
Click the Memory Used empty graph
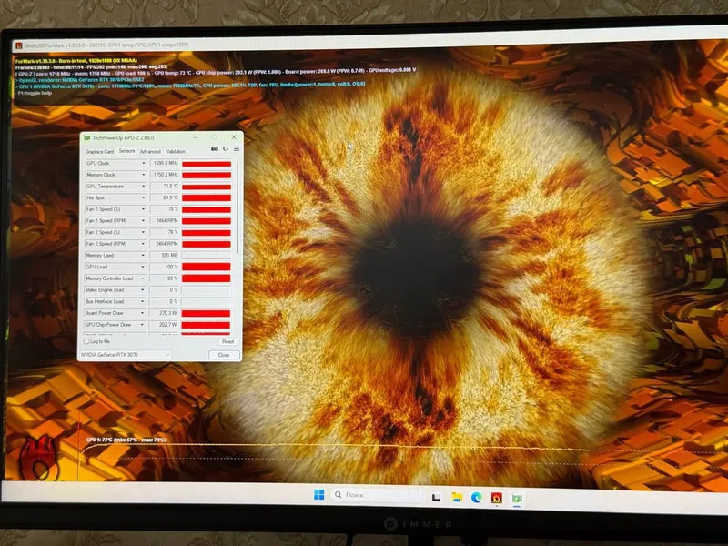[x=207, y=256]
